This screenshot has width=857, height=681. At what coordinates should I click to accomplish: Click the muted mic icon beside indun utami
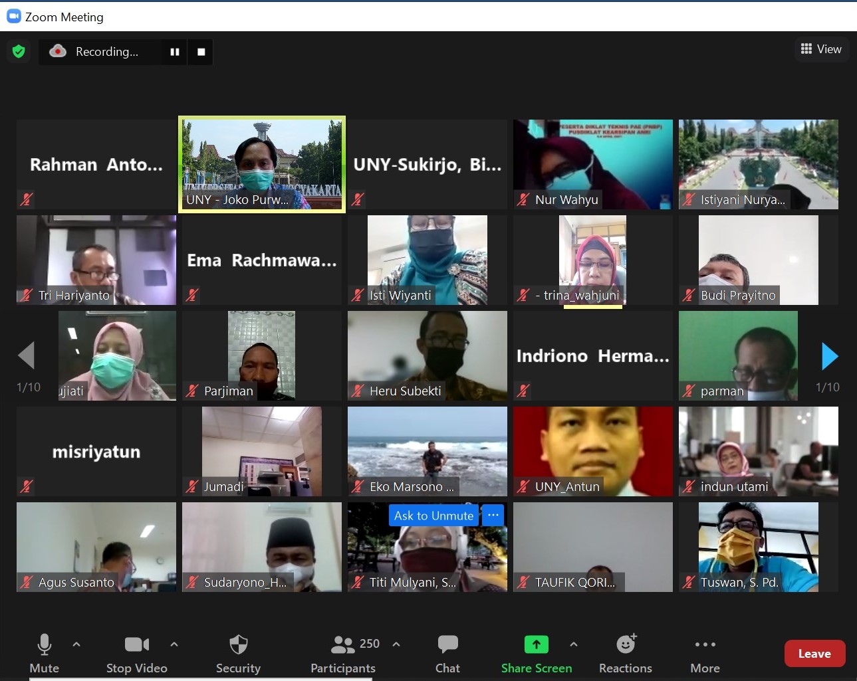click(x=689, y=486)
